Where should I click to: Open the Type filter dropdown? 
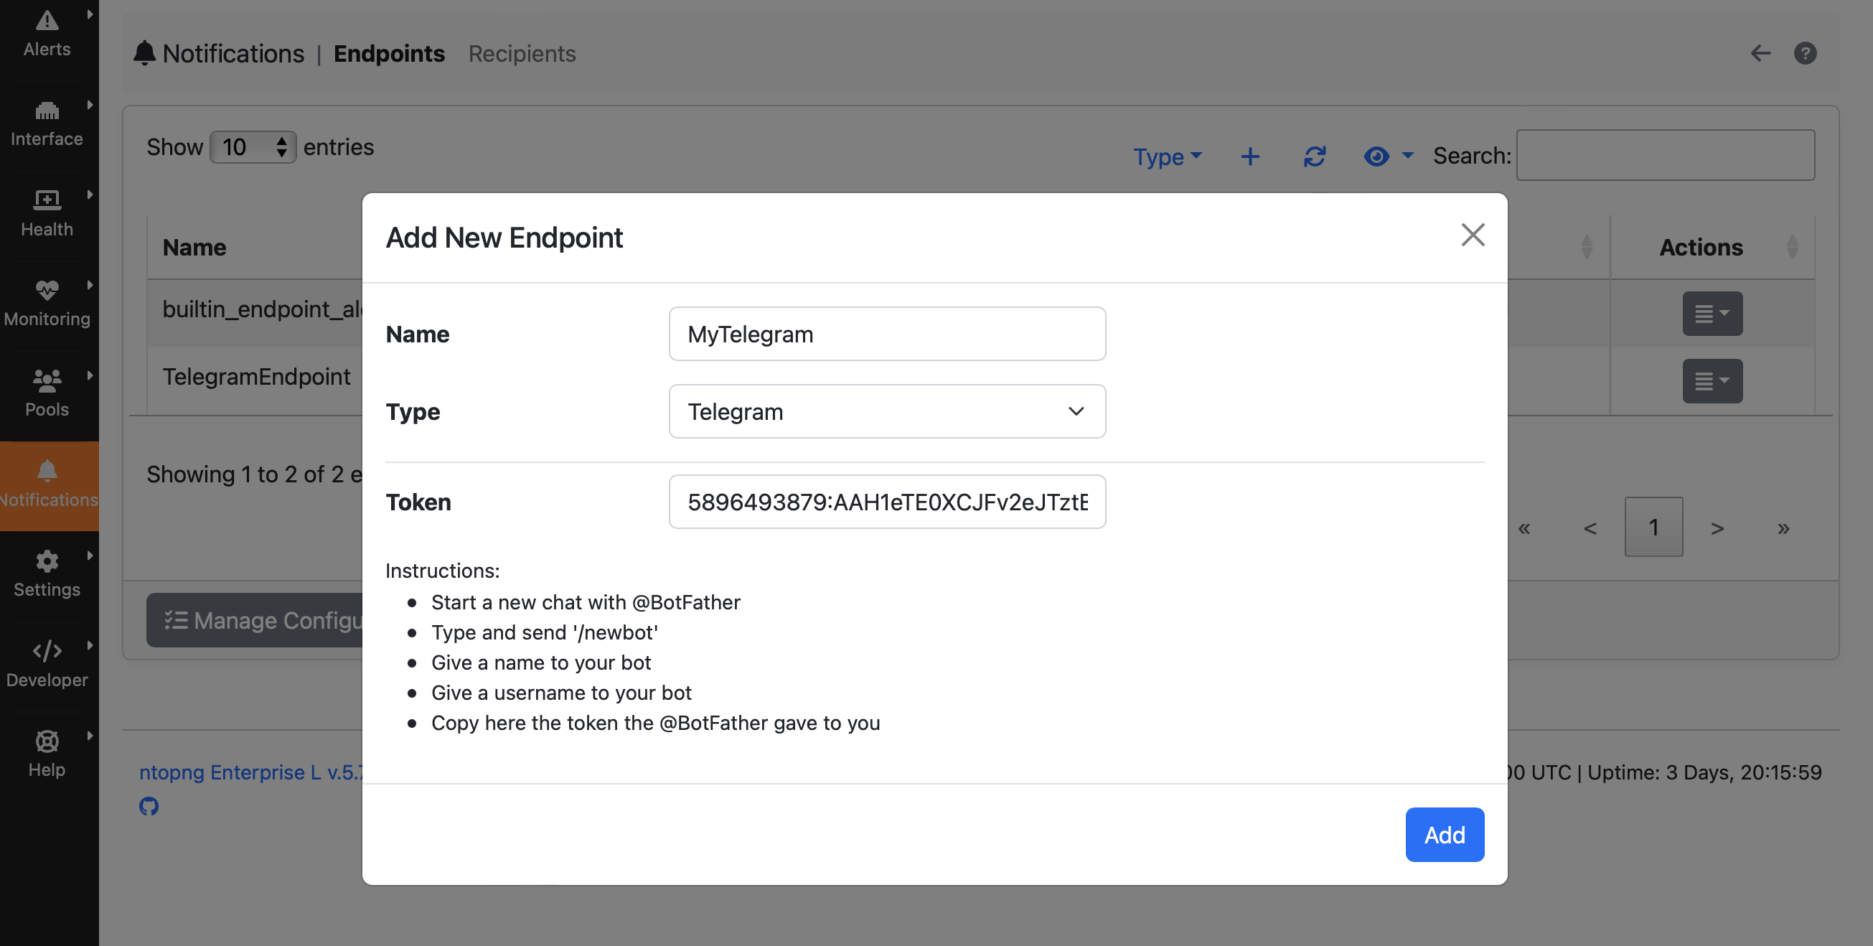click(1168, 156)
